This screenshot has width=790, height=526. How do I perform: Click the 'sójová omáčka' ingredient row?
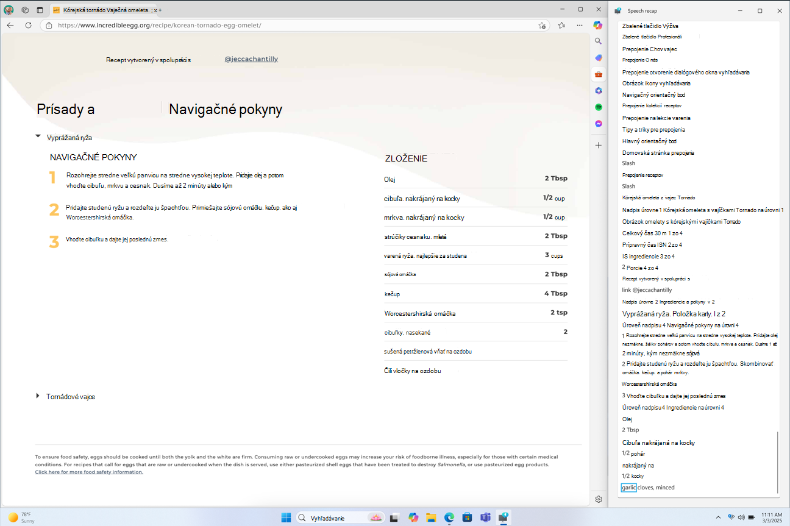[475, 274]
